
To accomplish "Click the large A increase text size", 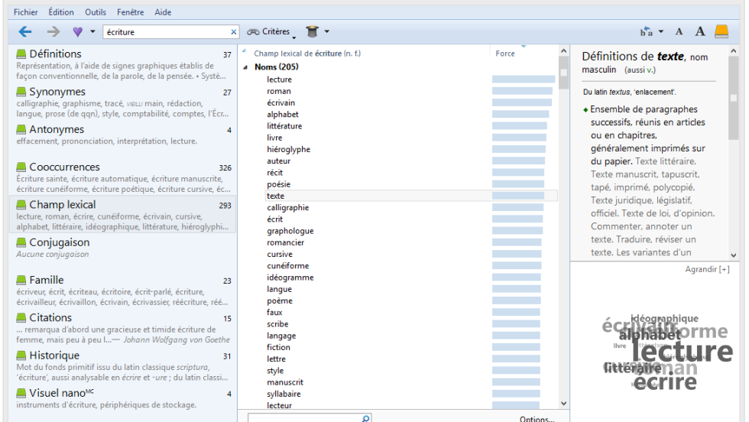I will pyautogui.click(x=699, y=31).
